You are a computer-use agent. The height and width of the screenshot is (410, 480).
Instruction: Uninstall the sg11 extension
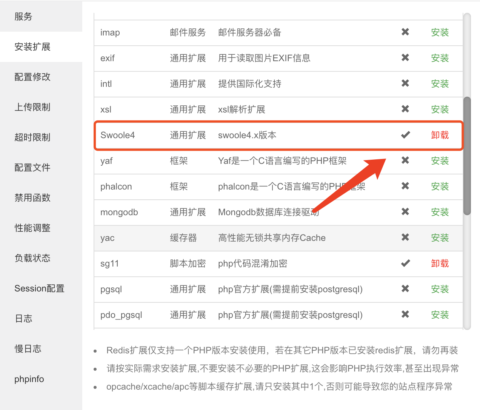pyautogui.click(x=440, y=264)
